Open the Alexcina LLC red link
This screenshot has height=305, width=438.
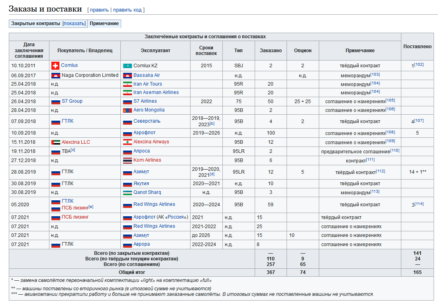(x=76, y=142)
